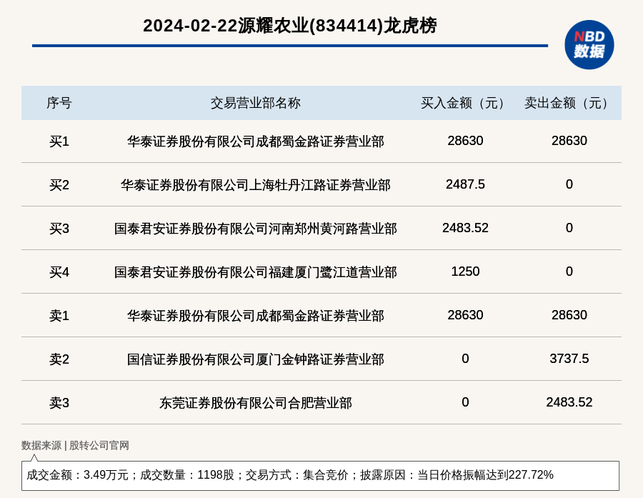Select the 买3 row label
The width and height of the screenshot is (643, 498).
click(59, 229)
